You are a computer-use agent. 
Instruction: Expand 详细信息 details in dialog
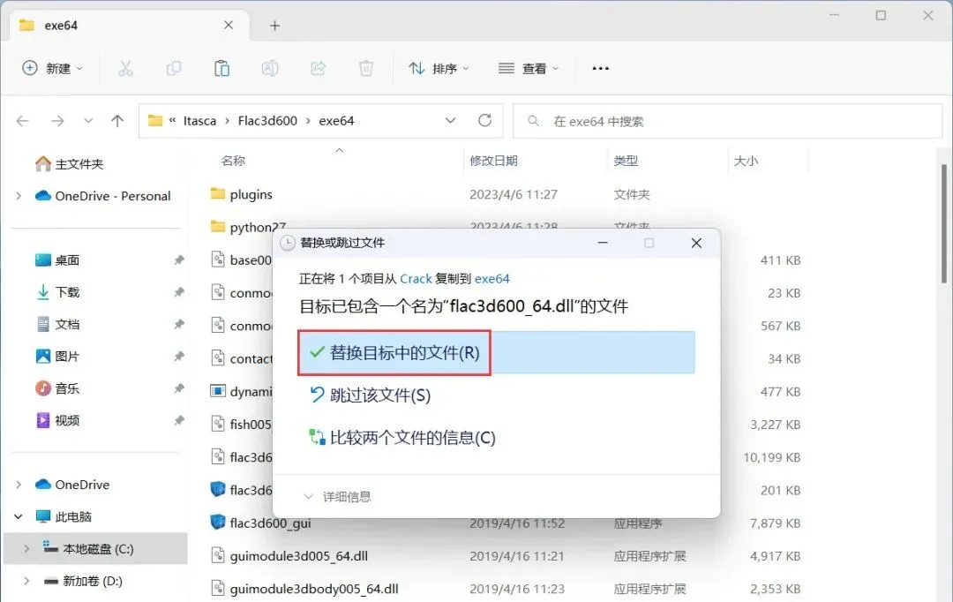coord(337,497)
